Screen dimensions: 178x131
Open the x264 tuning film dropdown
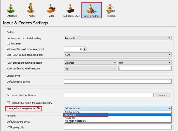(x=145, y=63)
